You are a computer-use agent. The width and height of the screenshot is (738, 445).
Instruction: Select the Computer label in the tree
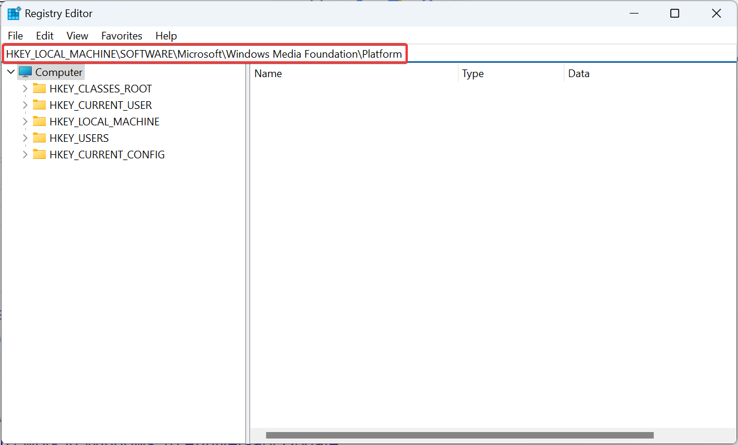click(59, 72)
